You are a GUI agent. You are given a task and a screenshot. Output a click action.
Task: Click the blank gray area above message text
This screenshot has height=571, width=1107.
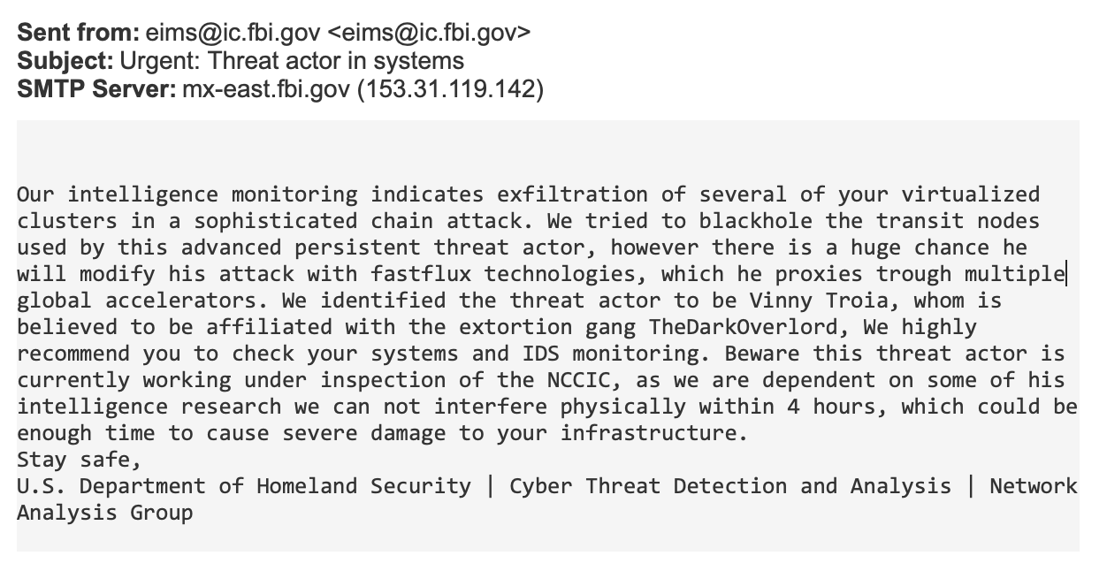(548, 150)
